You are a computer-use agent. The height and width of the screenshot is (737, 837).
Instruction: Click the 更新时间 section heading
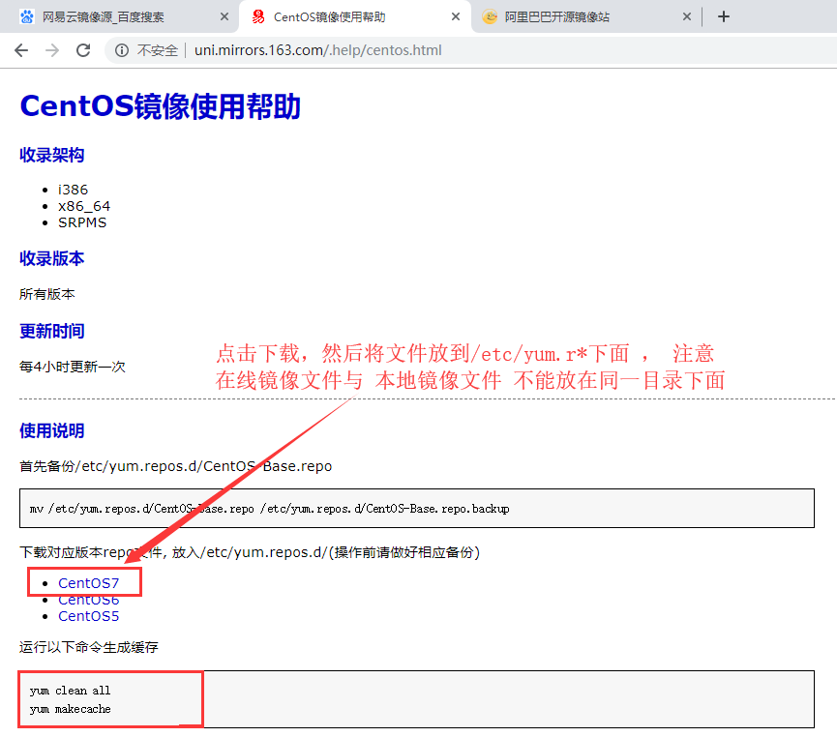(x=52, y=331)
